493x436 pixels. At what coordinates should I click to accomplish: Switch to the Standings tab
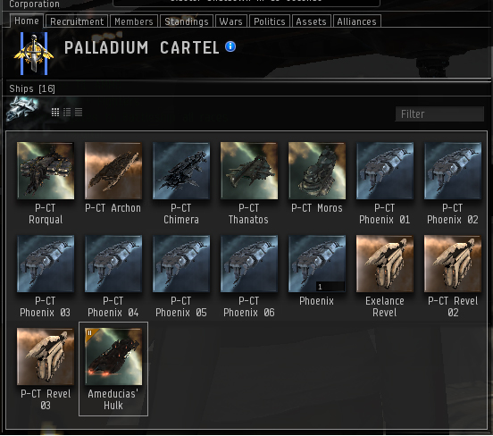(x=187, y=21)
